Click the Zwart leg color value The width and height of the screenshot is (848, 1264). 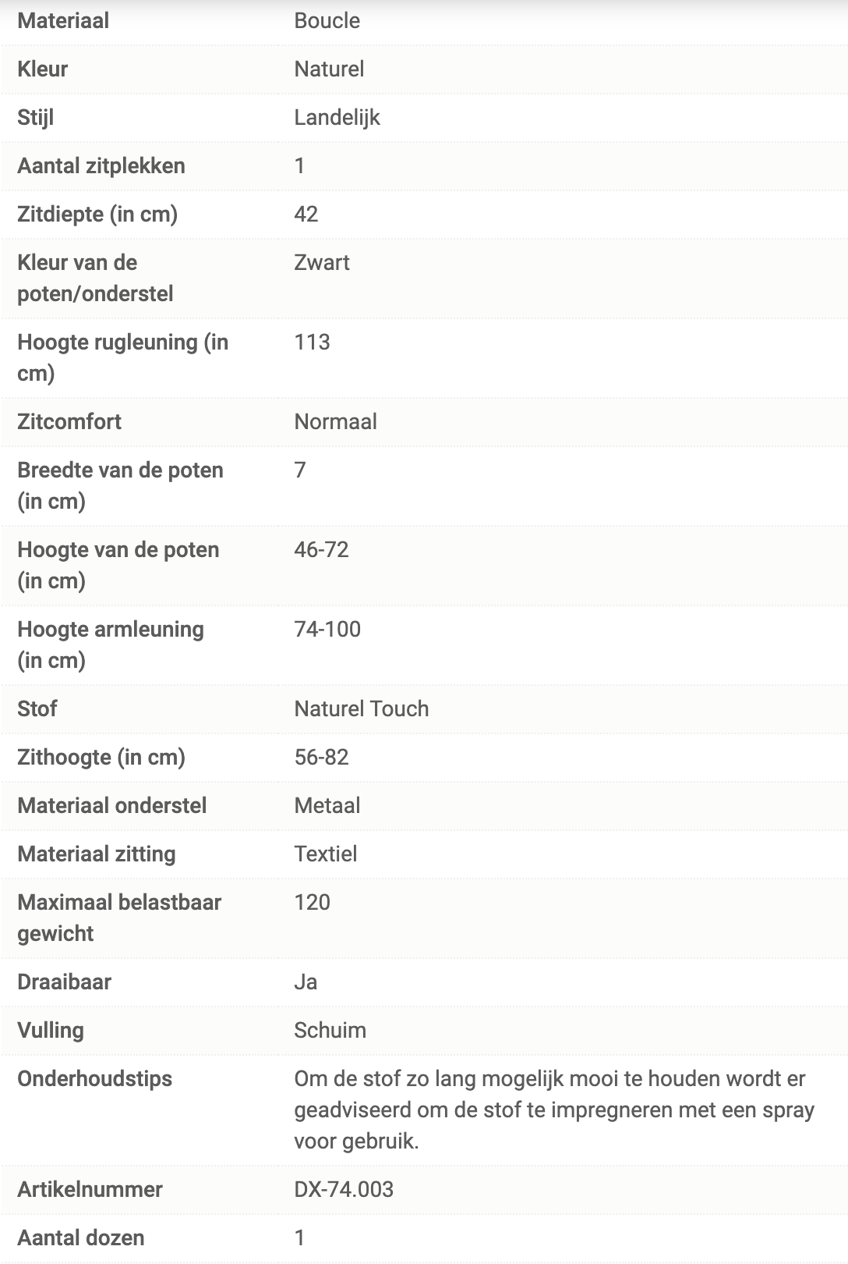click(322, 262)
